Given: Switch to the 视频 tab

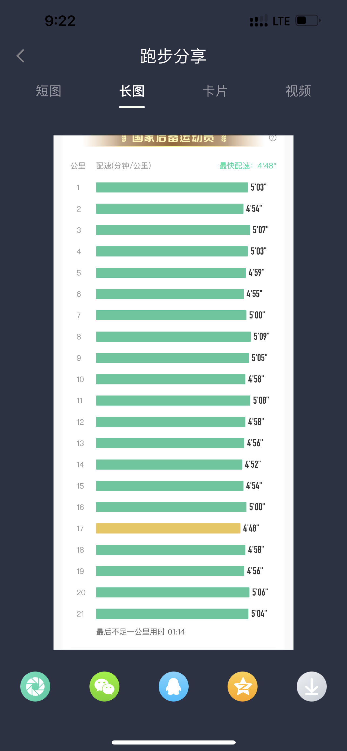Looking at the screenshot, I should pos(298,91).
